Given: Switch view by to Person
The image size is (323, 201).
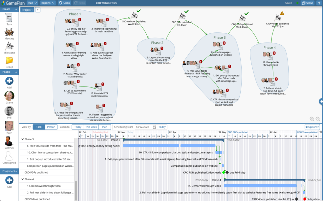Looking at the screenshot, I should [x=51, y=127].
